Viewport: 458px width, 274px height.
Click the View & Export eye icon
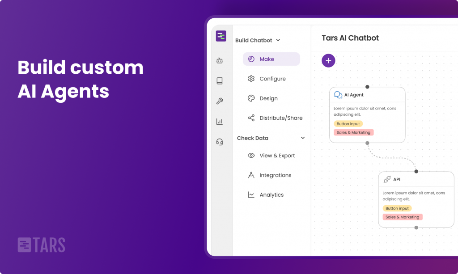[251, 156]
